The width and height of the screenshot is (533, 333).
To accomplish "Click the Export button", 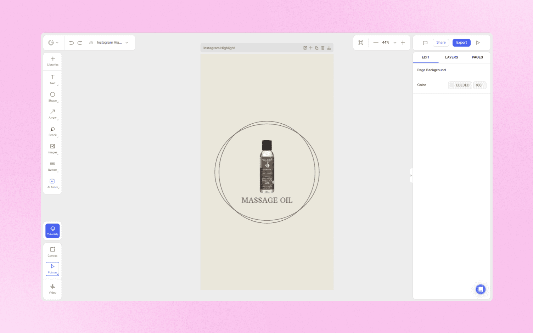I will (x=461, y=43).
